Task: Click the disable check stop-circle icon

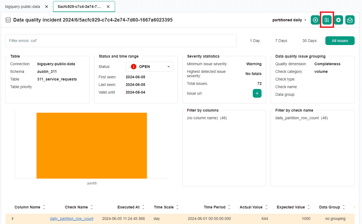Action: coord(315,20)
